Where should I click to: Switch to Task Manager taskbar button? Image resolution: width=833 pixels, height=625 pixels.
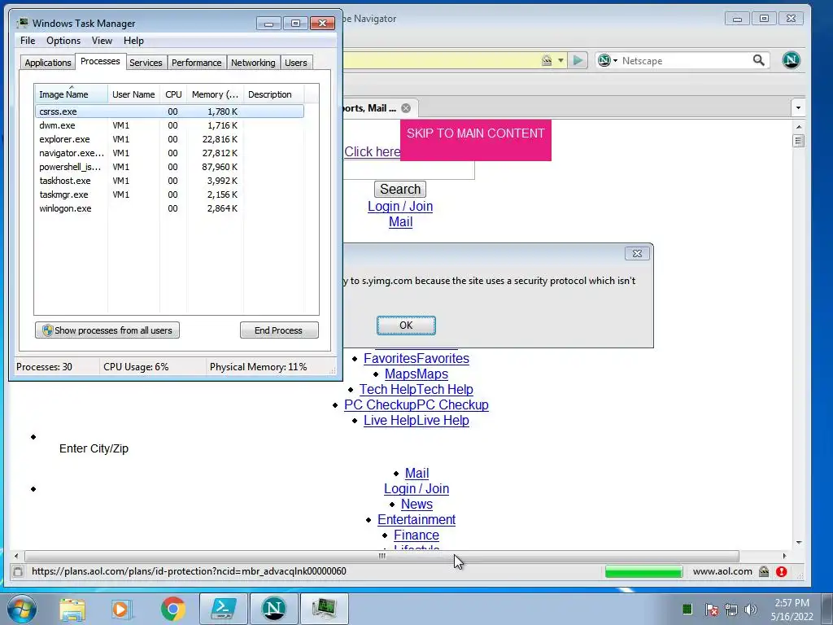tap(325, 609)
